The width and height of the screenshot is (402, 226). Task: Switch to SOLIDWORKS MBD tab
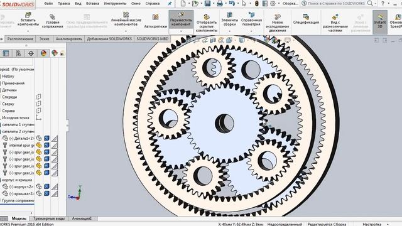coord(152,39)
